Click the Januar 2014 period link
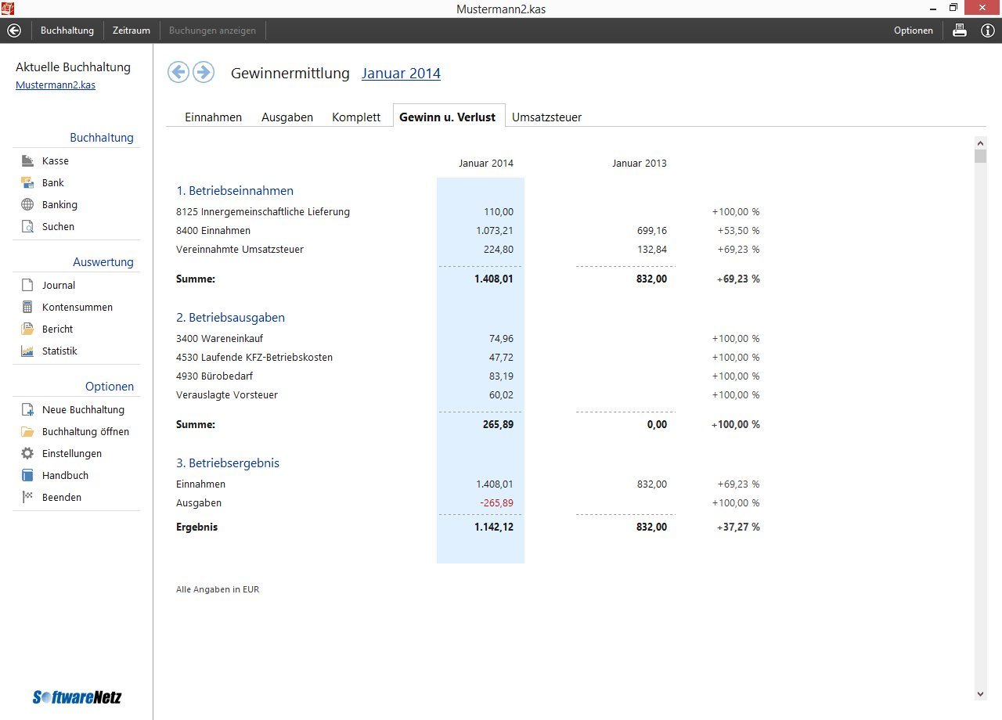1002x720 pixels. coord(401,74)
